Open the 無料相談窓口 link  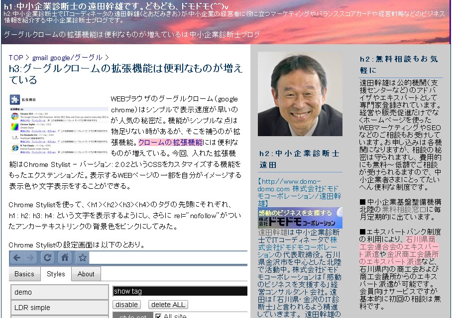click(x=404, y=210)
